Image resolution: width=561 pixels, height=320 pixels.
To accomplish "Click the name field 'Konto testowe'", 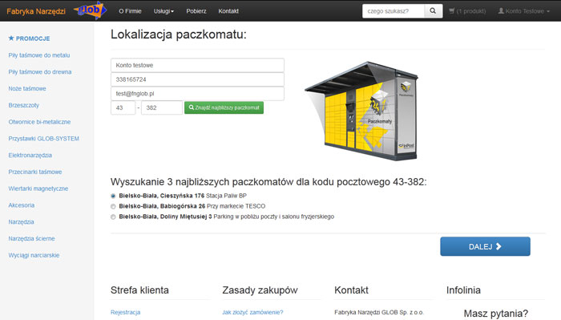I will coord(197,65).
